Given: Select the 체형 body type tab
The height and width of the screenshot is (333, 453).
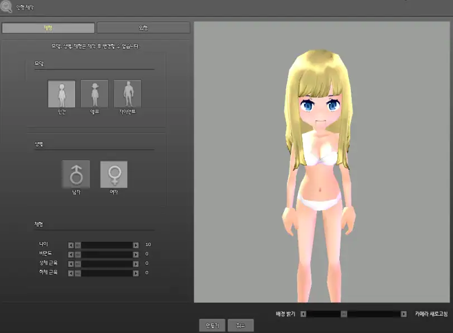Looking at the screenshot, I should [49, 27].
